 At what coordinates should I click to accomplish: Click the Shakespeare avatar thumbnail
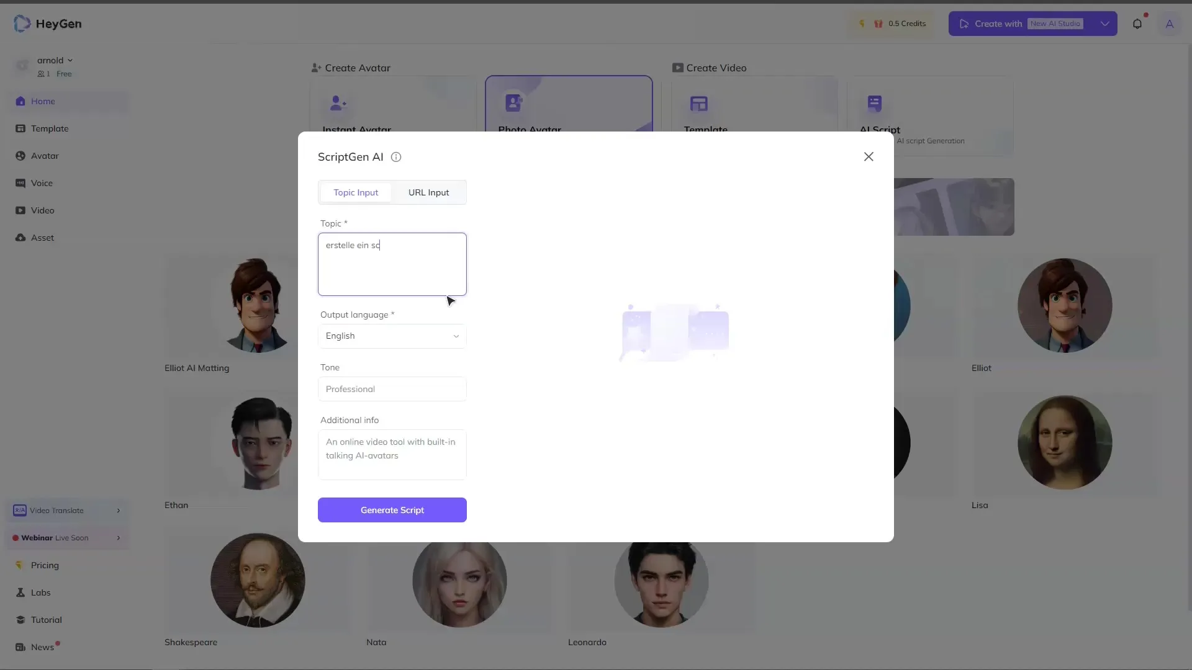[x=258, y=582]
